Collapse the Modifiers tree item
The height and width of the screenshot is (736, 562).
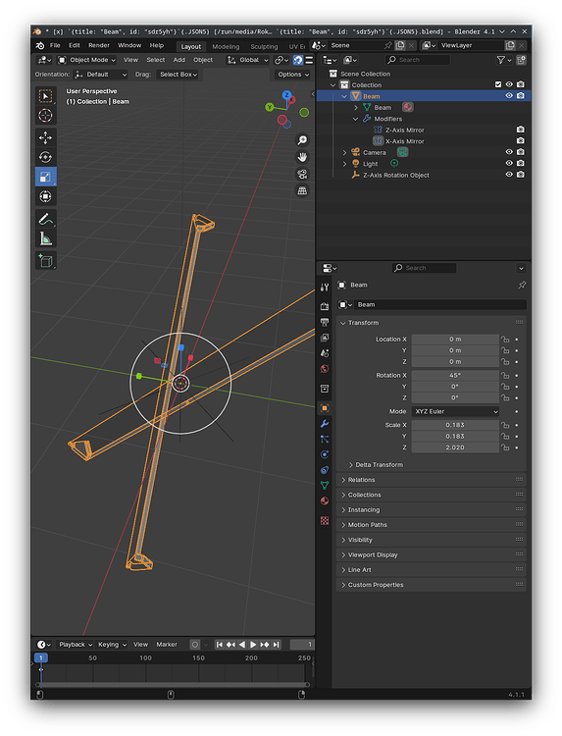355,119
